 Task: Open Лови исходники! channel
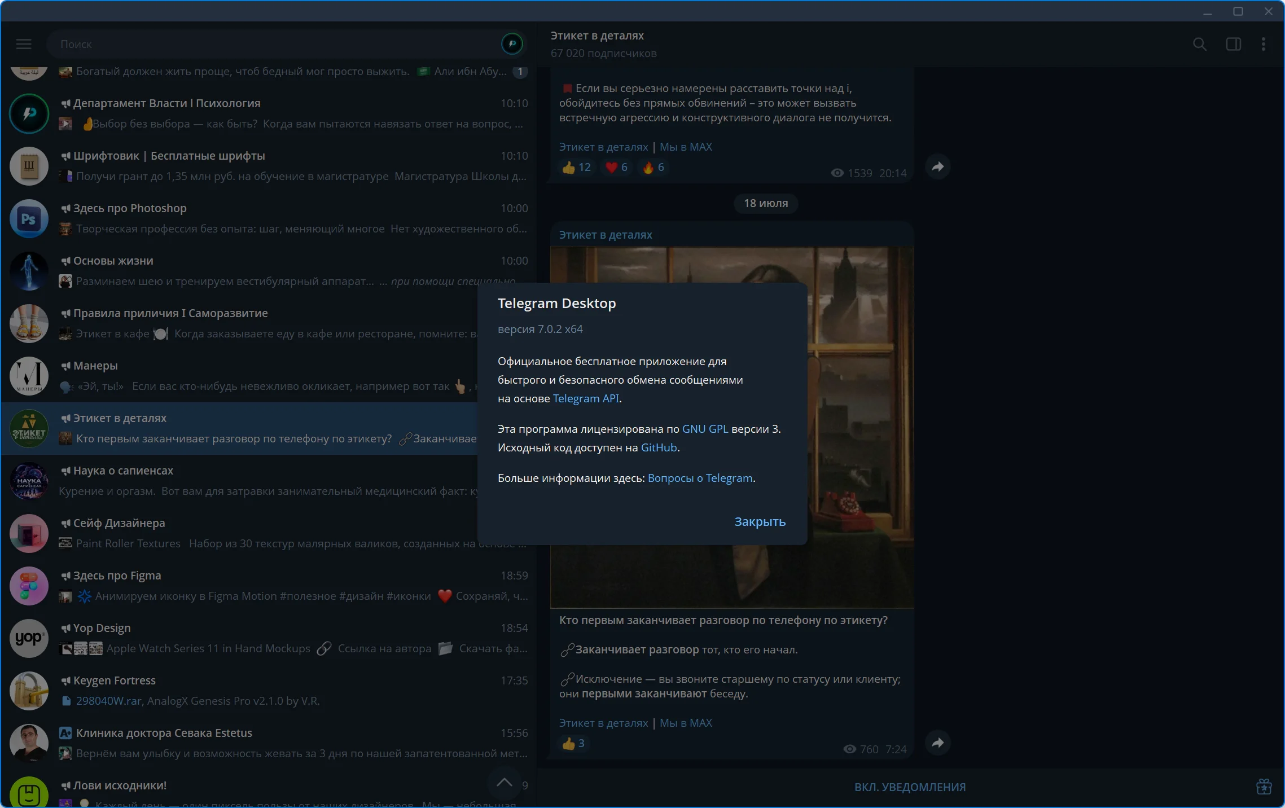tap(269, 789)
